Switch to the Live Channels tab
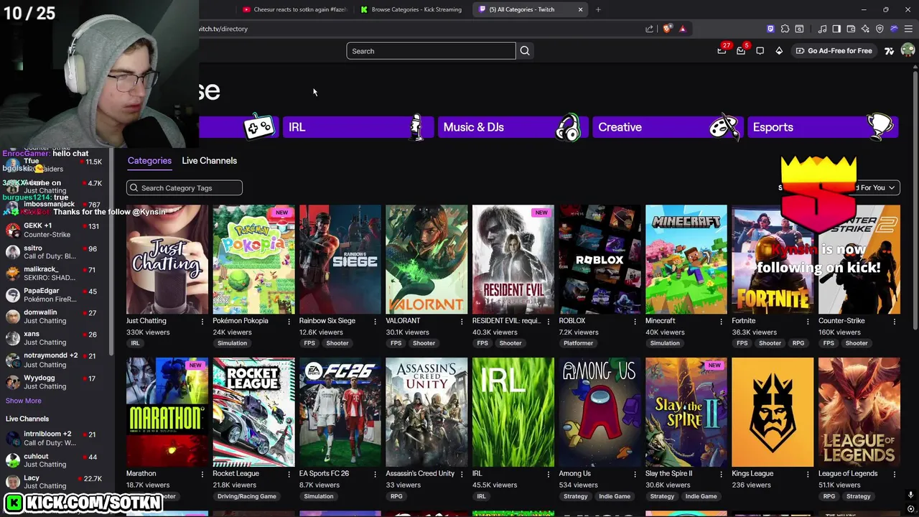 click(x=209, y=161)
